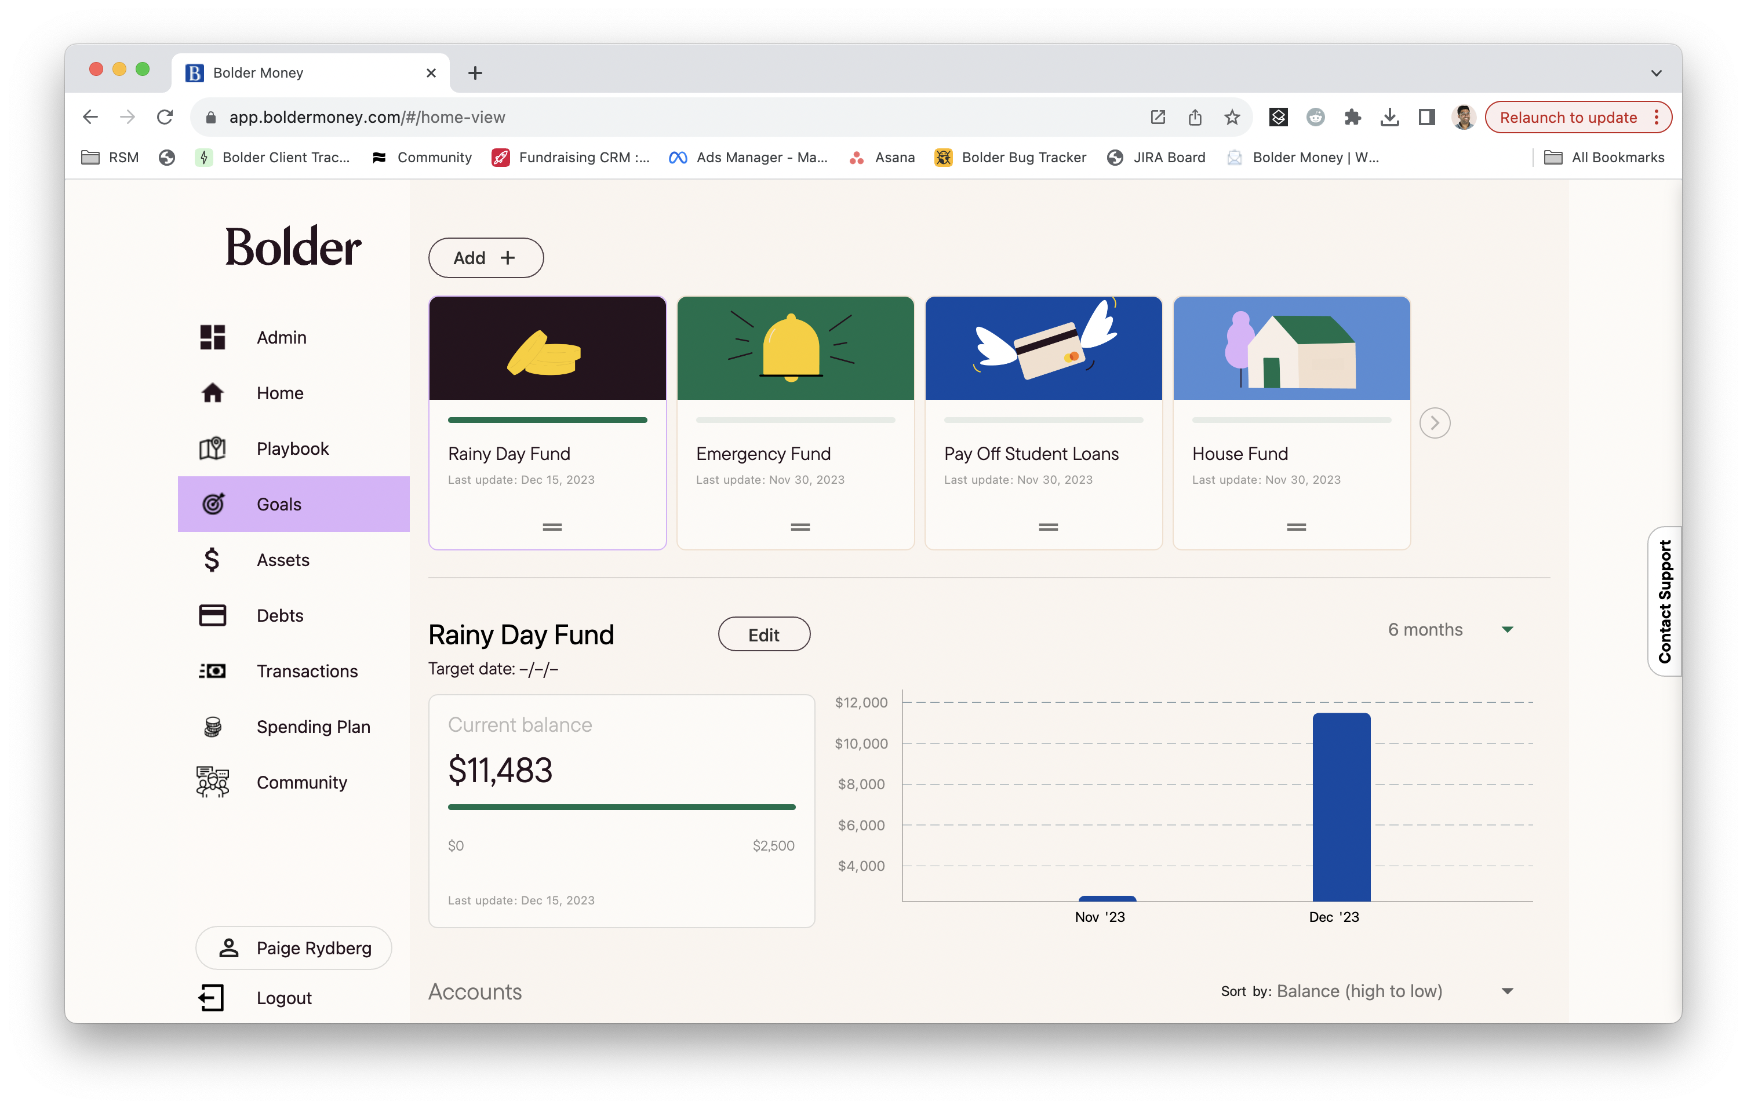Viewport: 1747px width, 1109px height.
Task: Open the House Fund card
Action: (1291, 423)
